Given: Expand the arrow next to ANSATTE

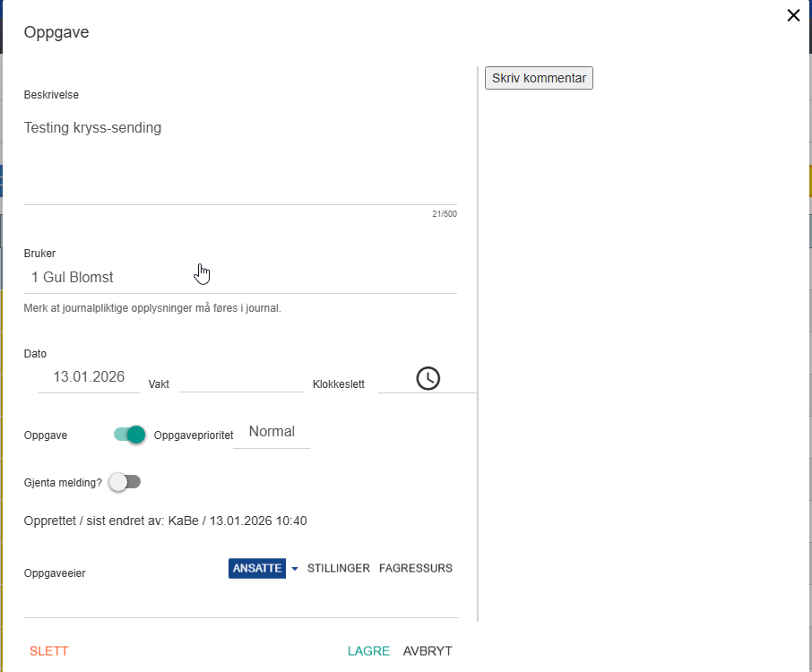Looking at the screenshot, I should (295, 569).
